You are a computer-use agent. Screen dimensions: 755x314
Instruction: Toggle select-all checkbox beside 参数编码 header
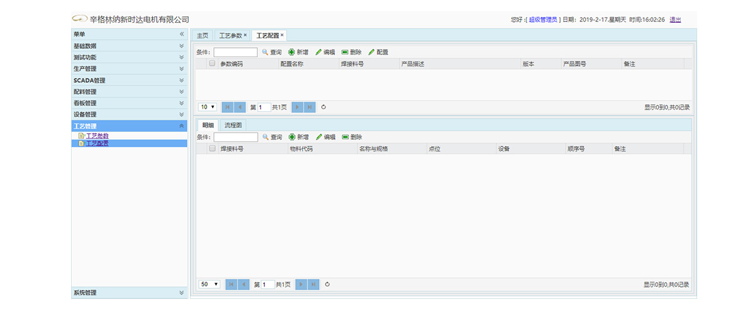[212, 63]
